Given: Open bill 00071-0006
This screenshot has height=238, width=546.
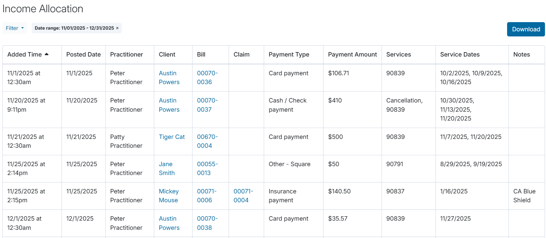Looking at the screenshot, I should [206, 196].
